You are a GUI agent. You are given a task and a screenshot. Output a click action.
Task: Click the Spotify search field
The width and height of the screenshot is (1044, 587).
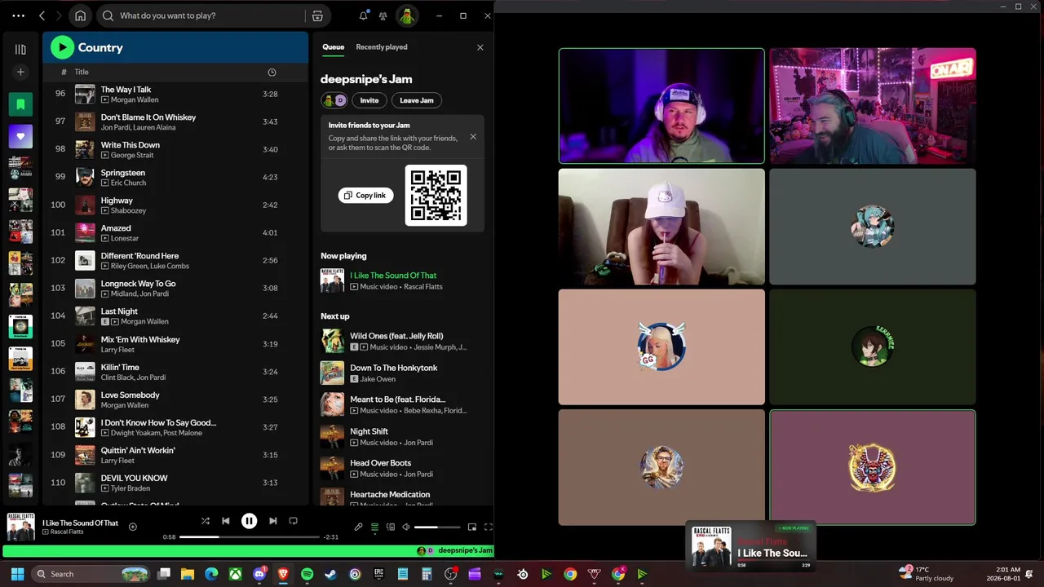[201, 15]
